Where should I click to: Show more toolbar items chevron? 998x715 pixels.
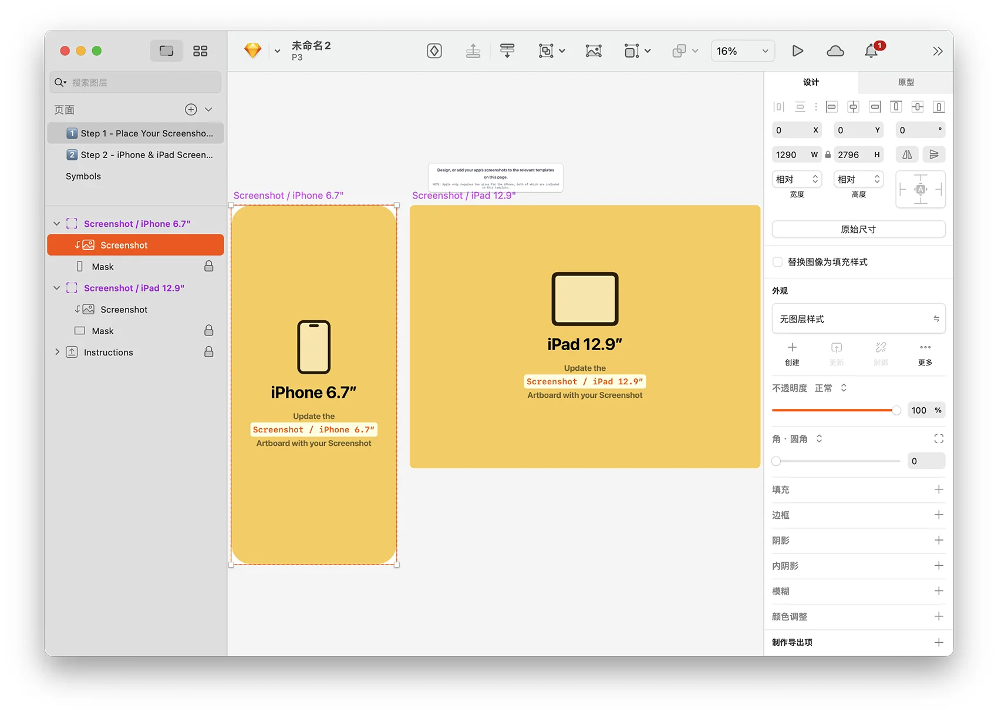click(938, 51)
